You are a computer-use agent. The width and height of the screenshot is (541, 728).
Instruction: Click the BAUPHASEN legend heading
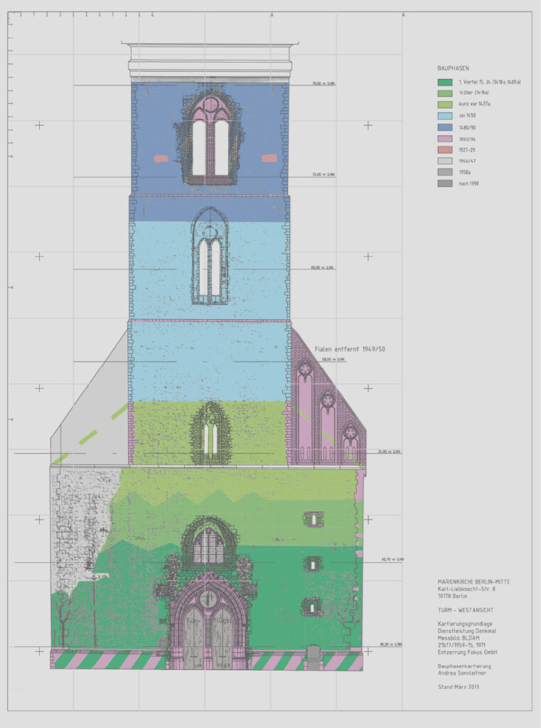[453, 68]
